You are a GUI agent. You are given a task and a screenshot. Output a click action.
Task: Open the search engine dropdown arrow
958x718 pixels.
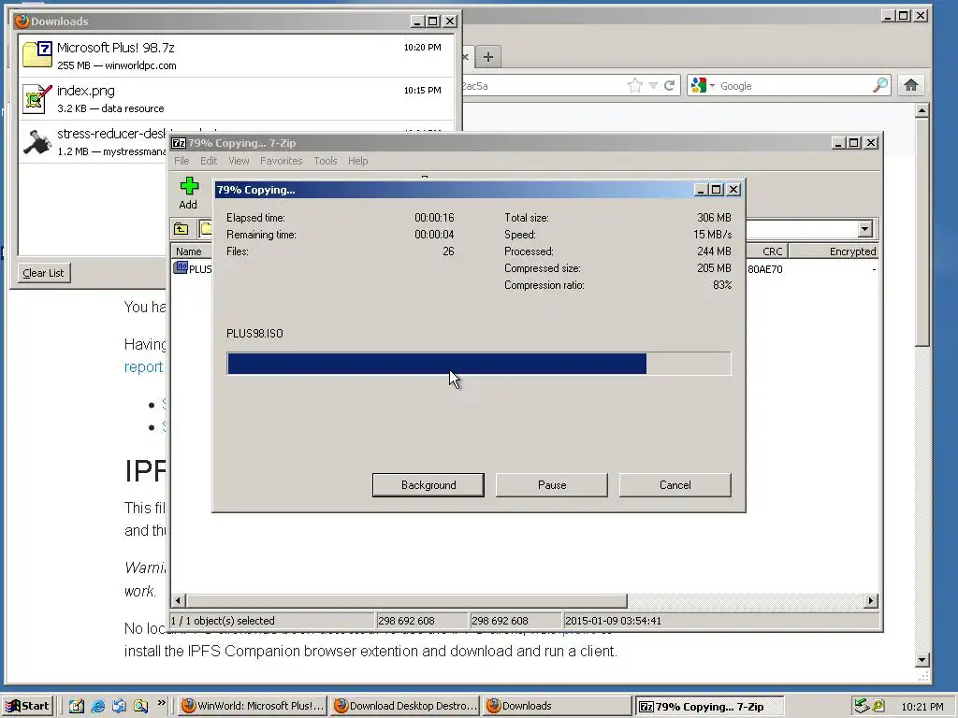coord(712,85)
